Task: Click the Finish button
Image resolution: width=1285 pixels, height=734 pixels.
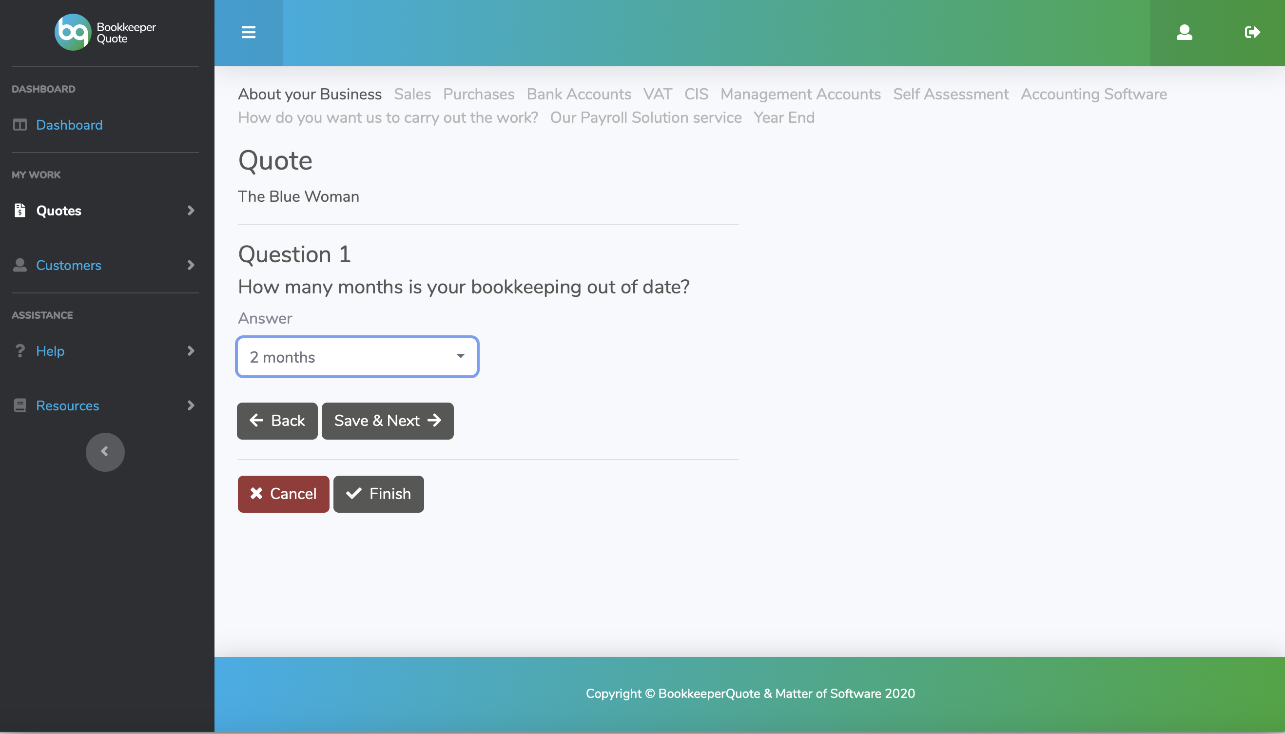Action: click(x=378, y=494)
